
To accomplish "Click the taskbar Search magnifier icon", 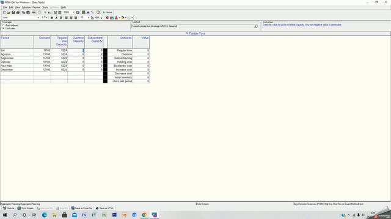I will [x=15, y=215].
